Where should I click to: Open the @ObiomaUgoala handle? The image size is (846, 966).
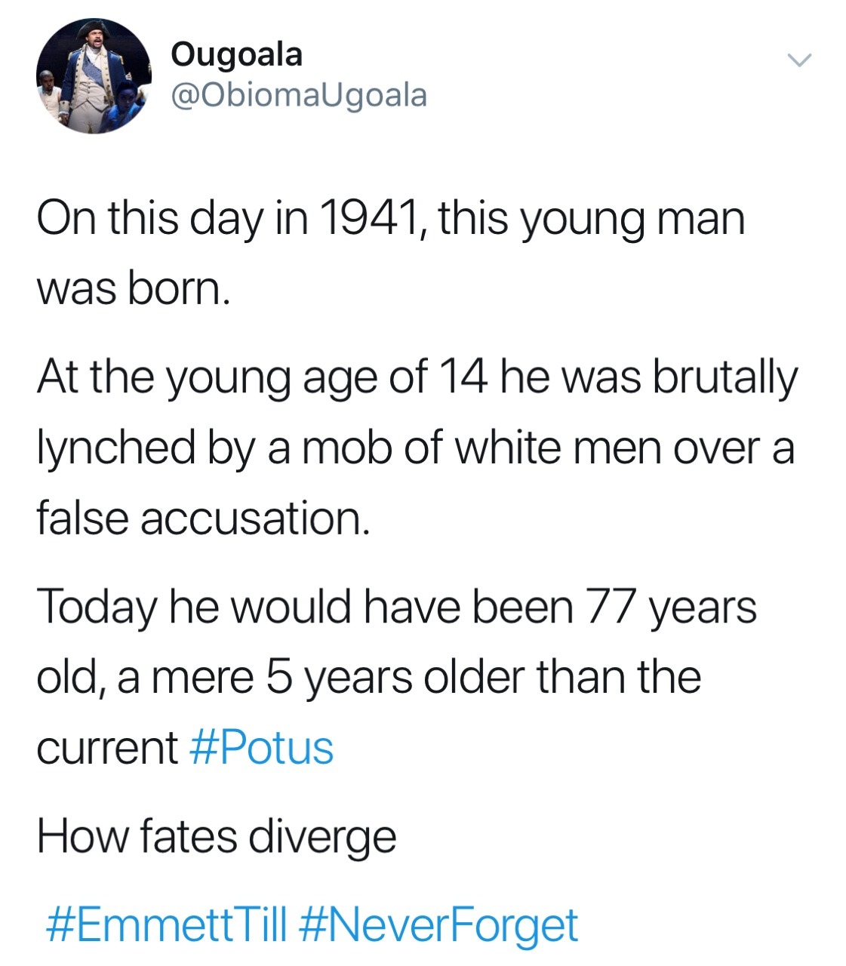[x=299, y=95]
